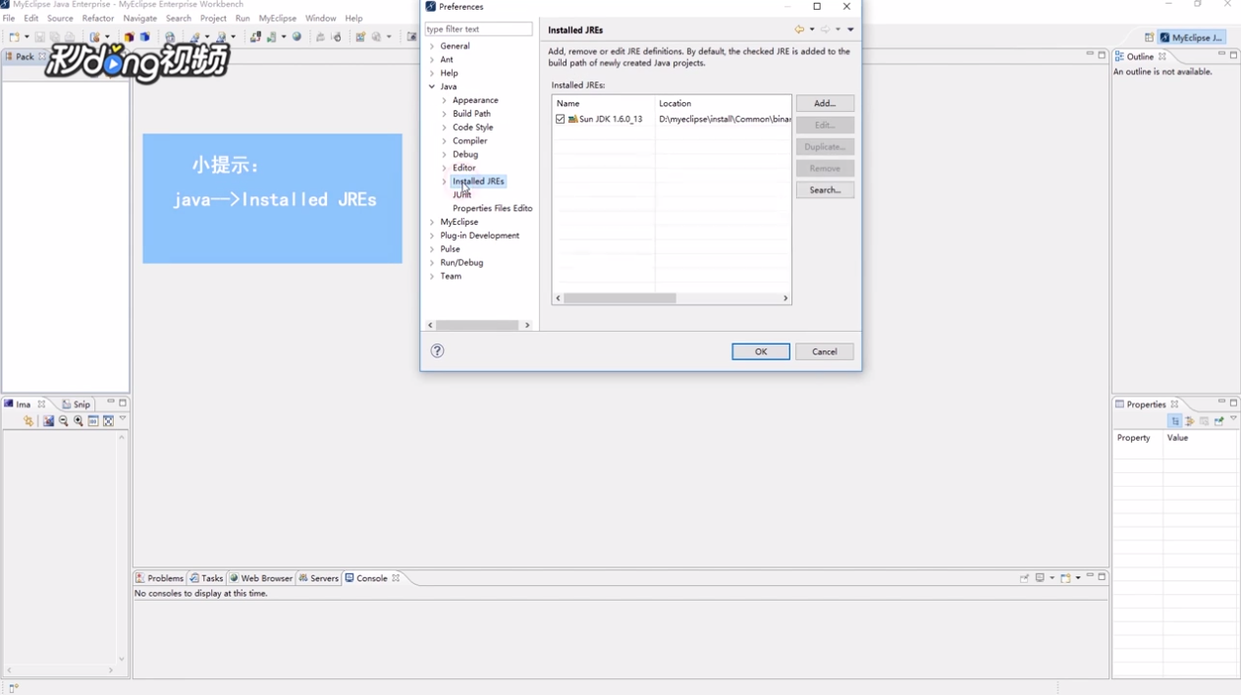Open the Refactor menu

coord(98,18)
